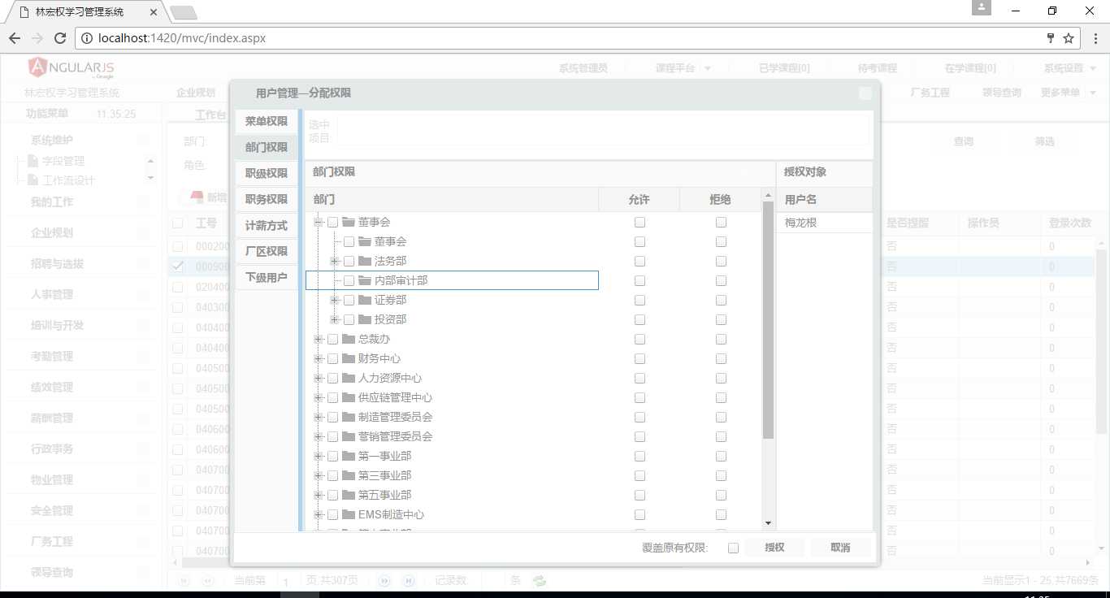
Task: Click the 授权 button
Action: (x=774, y=548)
